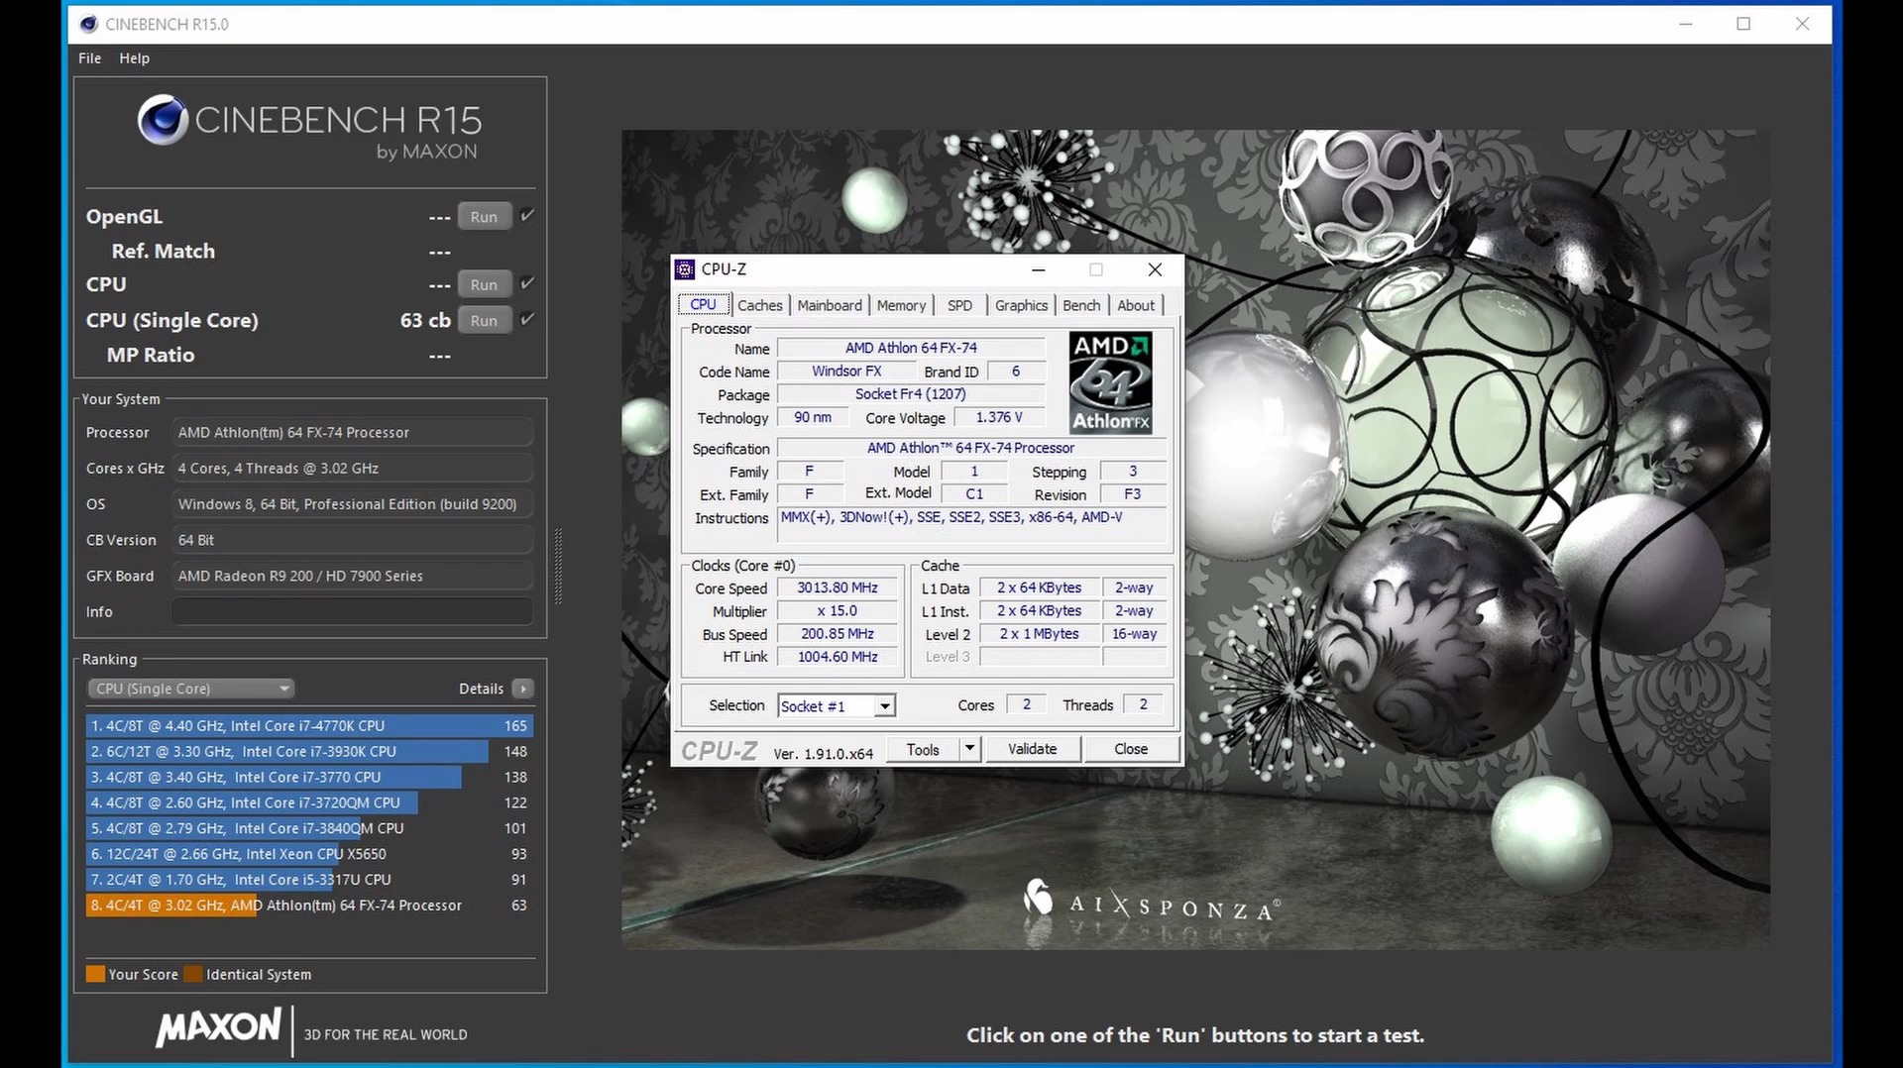Image resolution: width=1903 pixels, height=1068 pixels.
Task: Click the Cinebench application icon in title bar
Action: pyautogui.click(x=88, y=24)
